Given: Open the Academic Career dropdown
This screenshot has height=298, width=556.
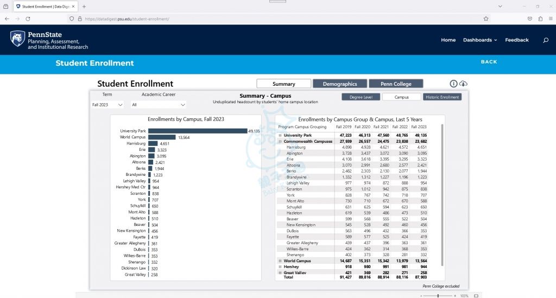Looking at the screenshot, I should (158, 105).
